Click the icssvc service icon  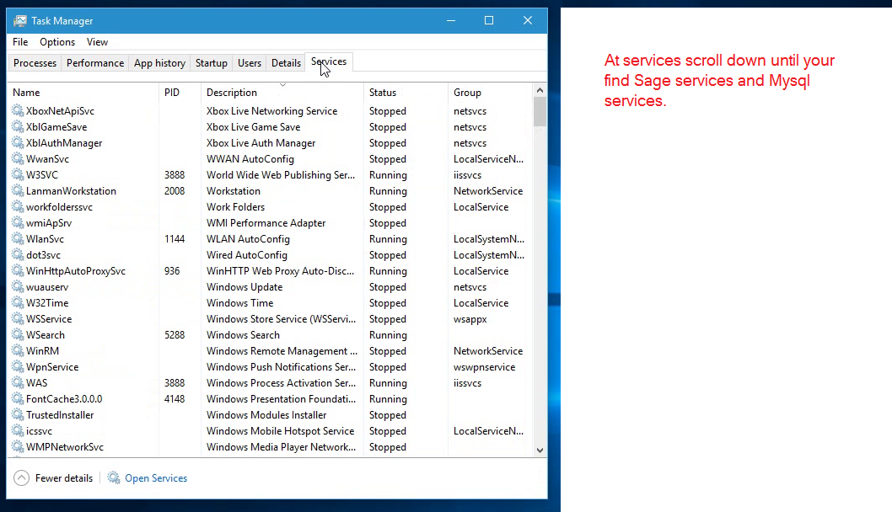(18, 431)
